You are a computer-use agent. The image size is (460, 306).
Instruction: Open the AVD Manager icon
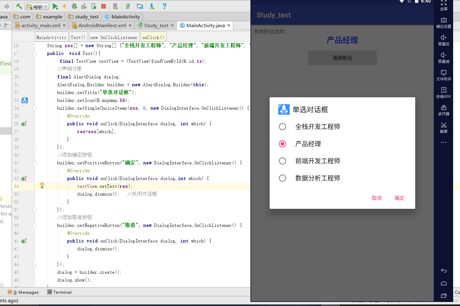click(x=116, y=6)
